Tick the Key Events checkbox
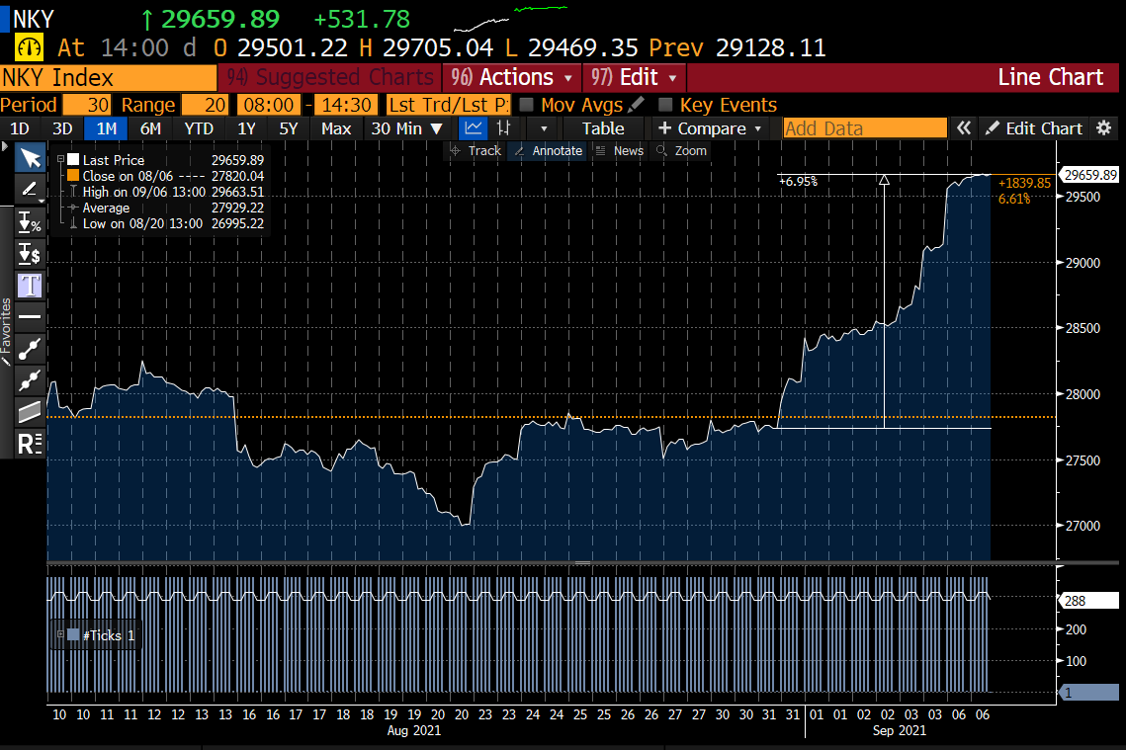 pos(665,105)
